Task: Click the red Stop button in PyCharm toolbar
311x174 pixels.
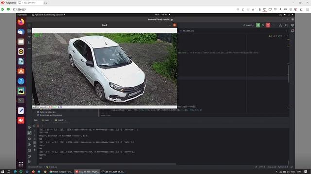Action: [x=268, y=25]
